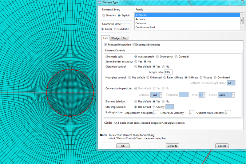Set Distortion control to Use default
Screen dimensions: 246x164
[136, 67]
